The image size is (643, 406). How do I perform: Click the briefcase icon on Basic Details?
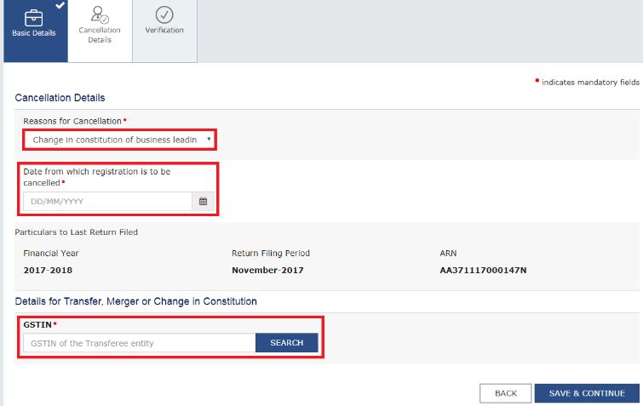click(35, 16)
